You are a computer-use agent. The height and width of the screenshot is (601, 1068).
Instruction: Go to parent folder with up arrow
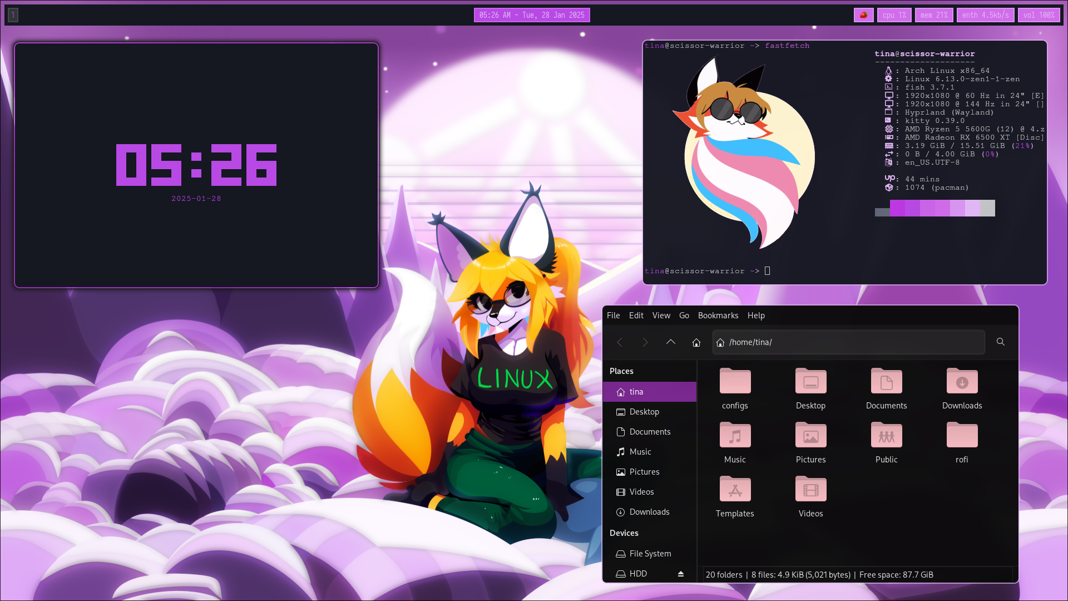[x=671, y=342]
